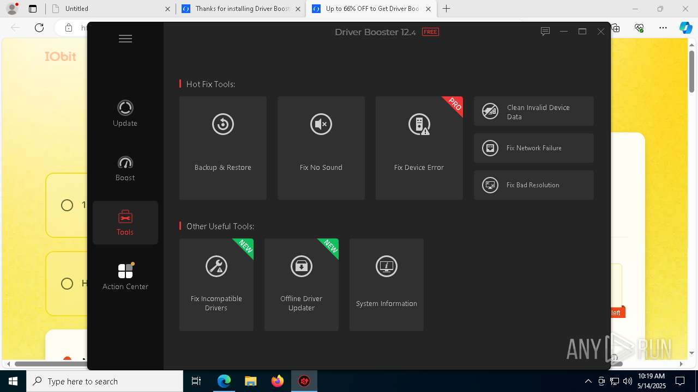Open Fix Bad Resolution tool
Screen dimensions: 698x392
pyautogui.click(x=534, y=185)
